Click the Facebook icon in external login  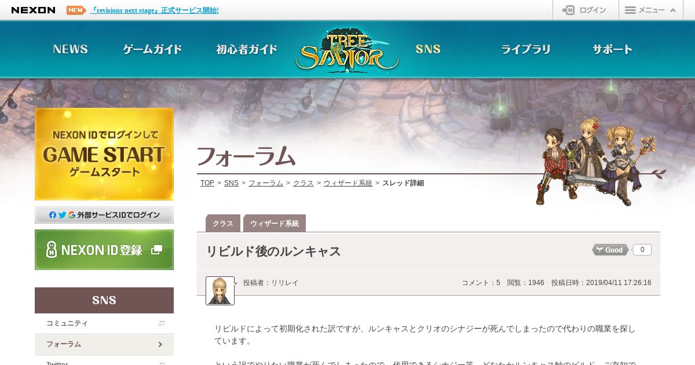53,215
